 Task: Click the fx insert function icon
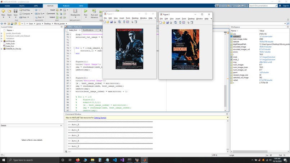(x=61, y=10)
